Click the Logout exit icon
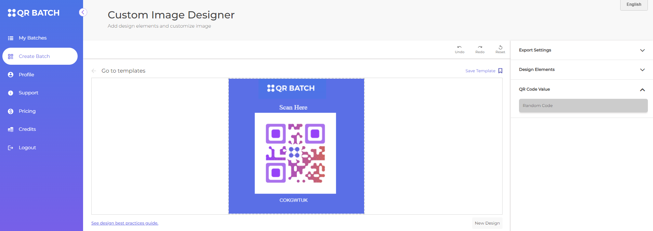 point(11,148)
